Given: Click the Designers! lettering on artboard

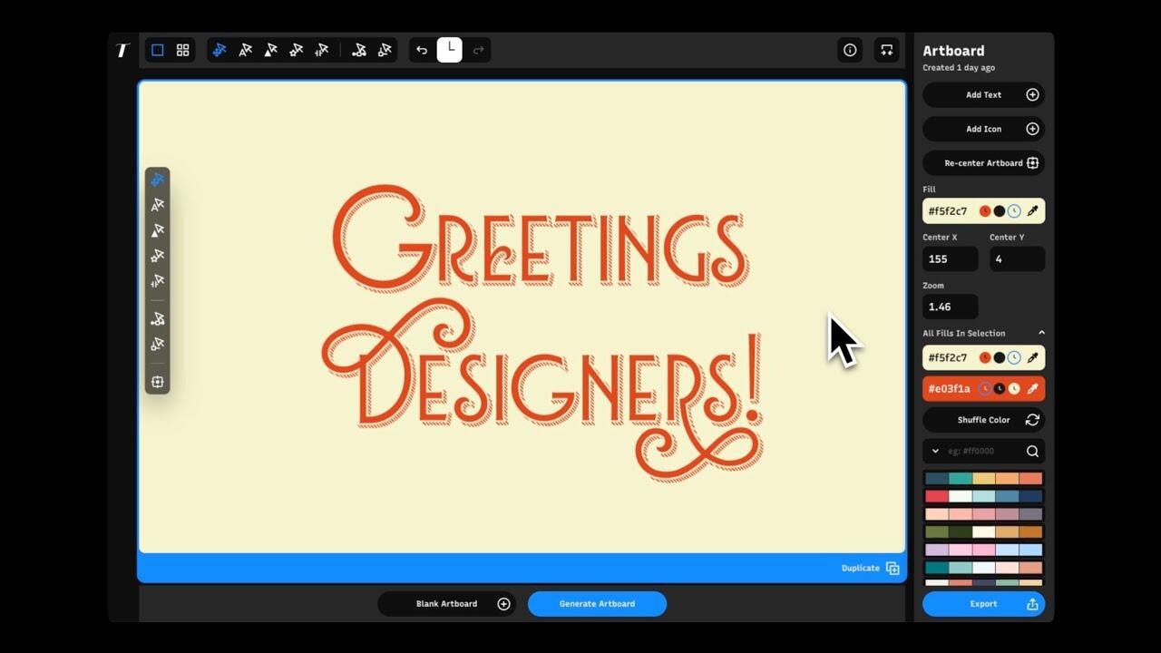Looking at the screenshot, I should pyautogui.click(x=542, y=388).
